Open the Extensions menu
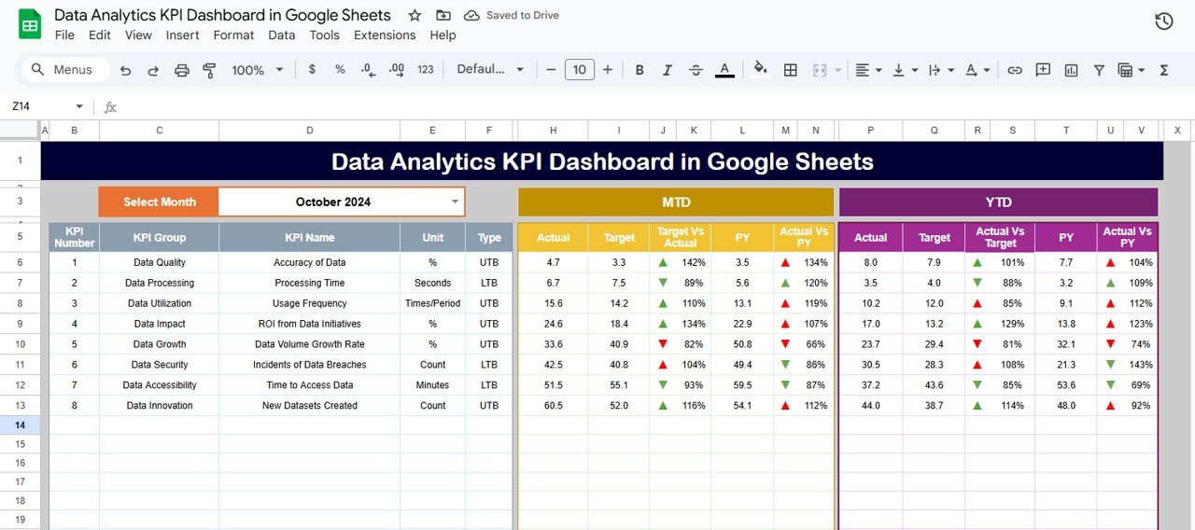 (385, 35)
